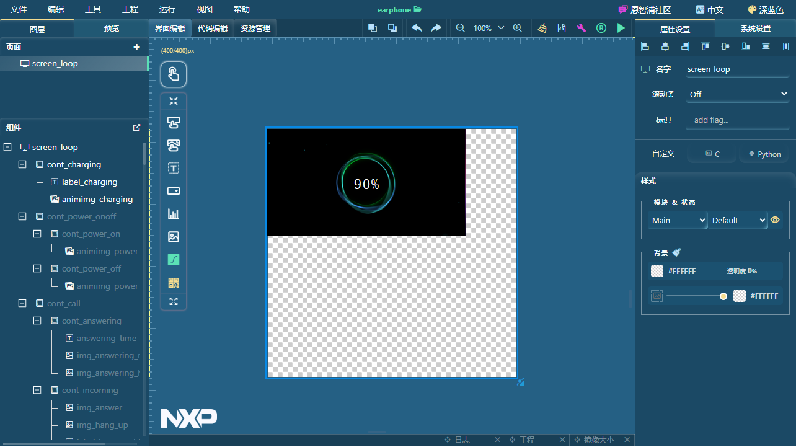Zoom out the canvas with the minus magnifier

click(x=461, y=28)
